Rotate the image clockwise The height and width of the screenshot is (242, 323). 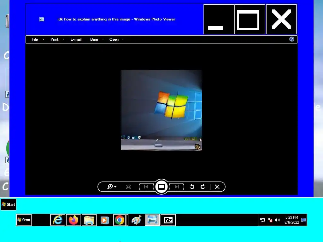click(x=203, y=187)
